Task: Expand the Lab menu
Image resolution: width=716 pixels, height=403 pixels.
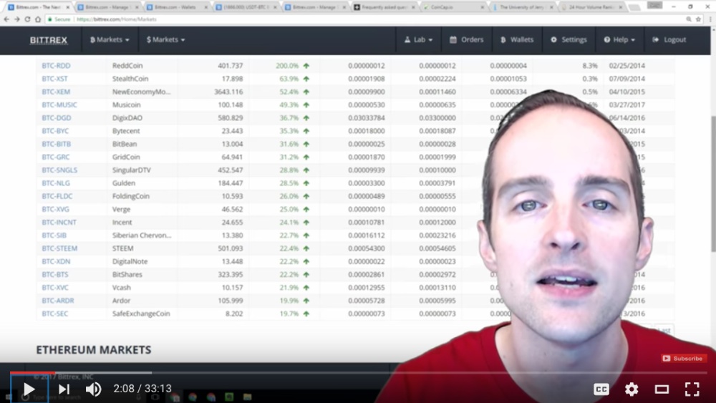Action: pyautogui.click(x=418, y=39)
